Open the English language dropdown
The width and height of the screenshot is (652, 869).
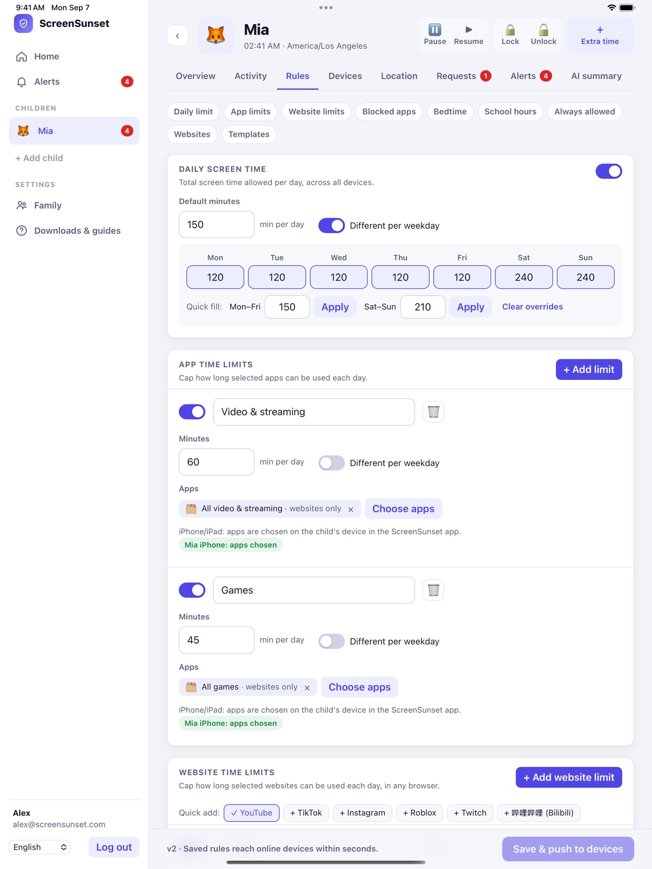[x=40, y=847]
